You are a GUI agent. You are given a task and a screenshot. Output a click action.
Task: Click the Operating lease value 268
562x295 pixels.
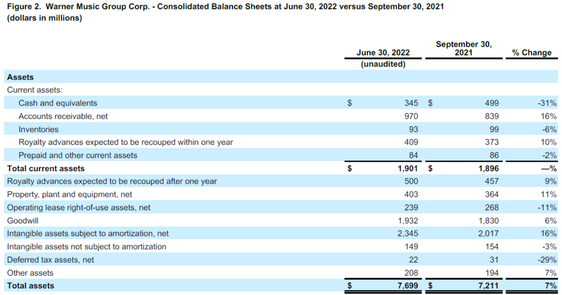(x=492, y=208)
